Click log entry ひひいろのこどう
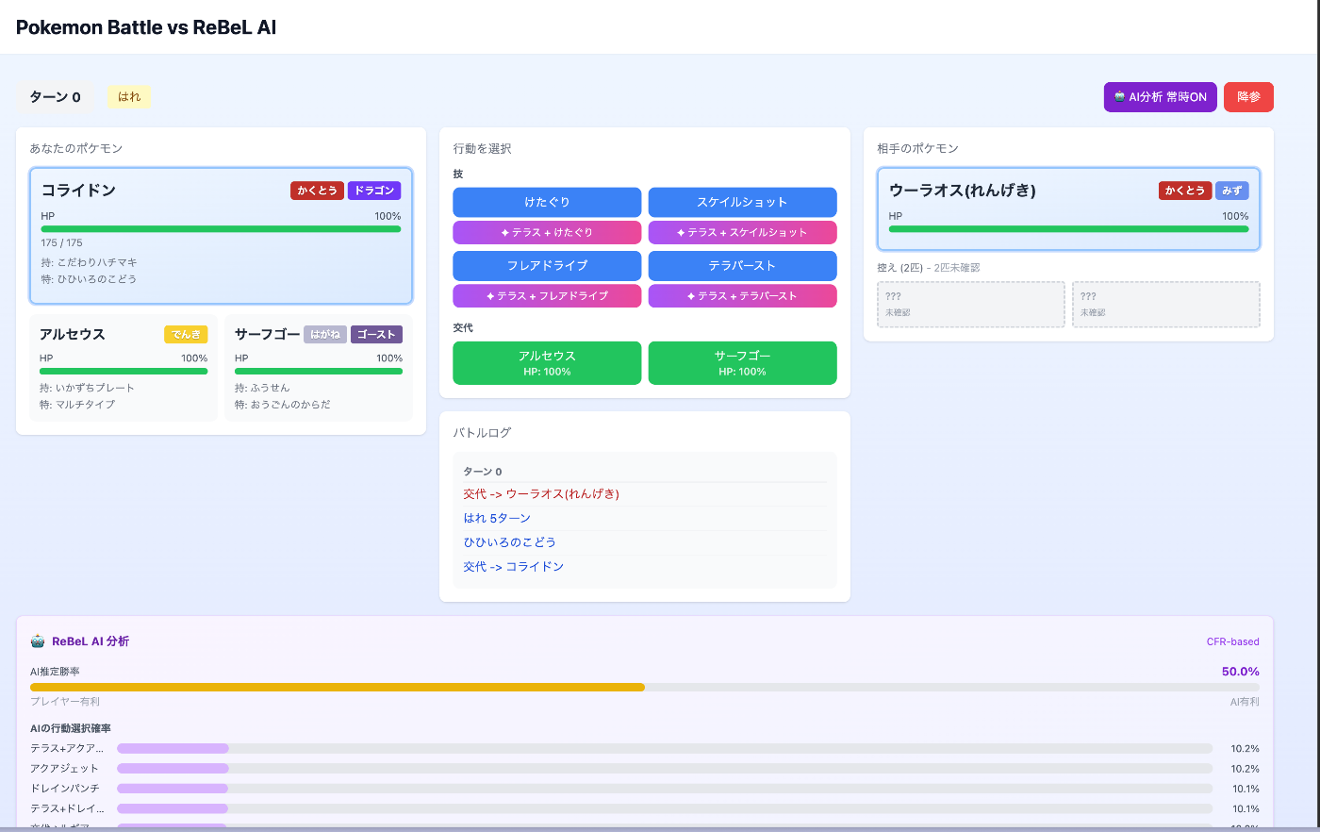 [x=510, y=542]
